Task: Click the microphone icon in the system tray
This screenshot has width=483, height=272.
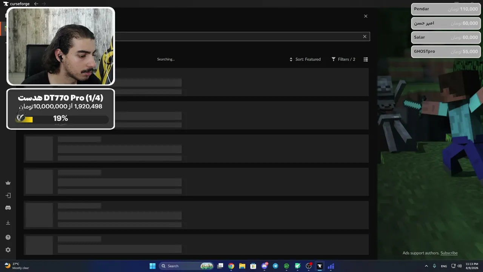Action: (x=435, y=266)
